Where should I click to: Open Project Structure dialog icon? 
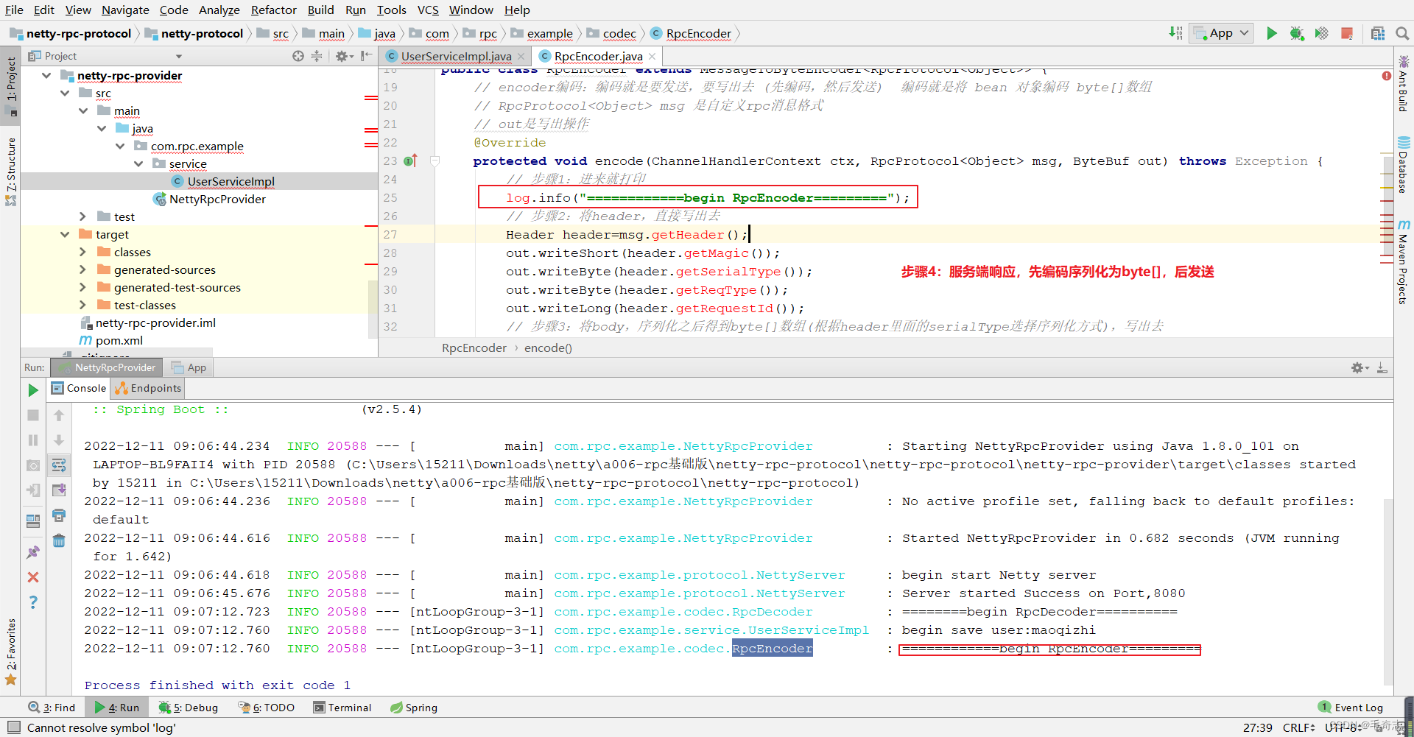1378,33
